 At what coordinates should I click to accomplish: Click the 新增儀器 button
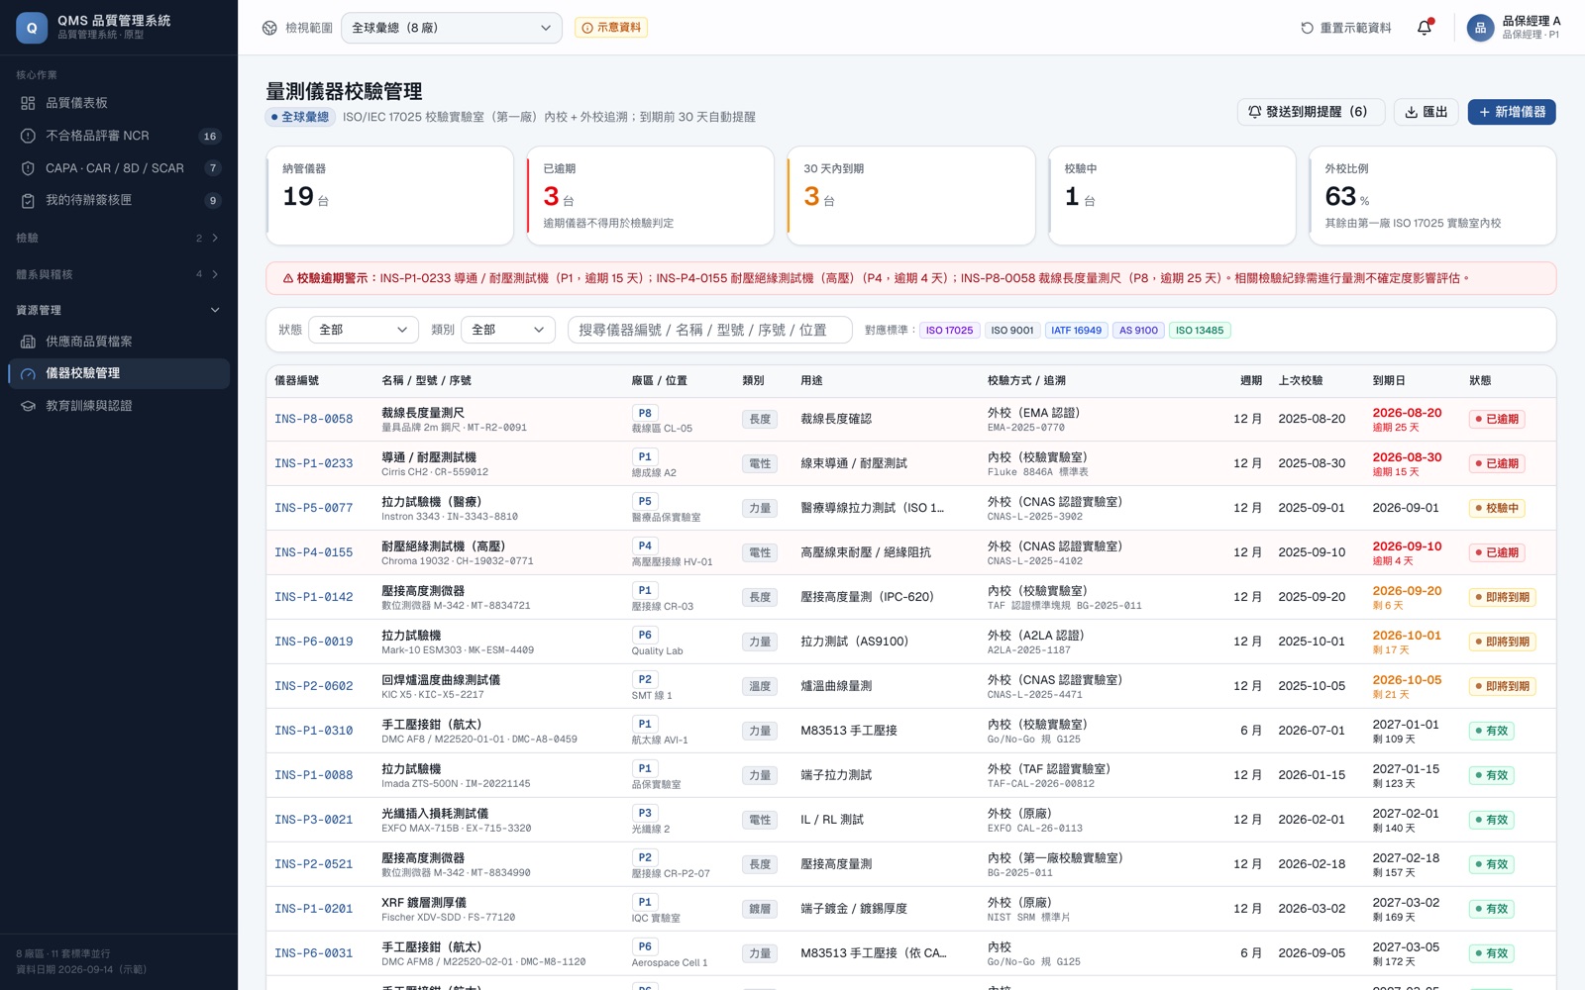point(1512,112)
